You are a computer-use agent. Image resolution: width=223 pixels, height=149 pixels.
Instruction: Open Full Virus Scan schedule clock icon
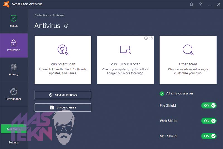pyautogui.click(x=146, y=38)
